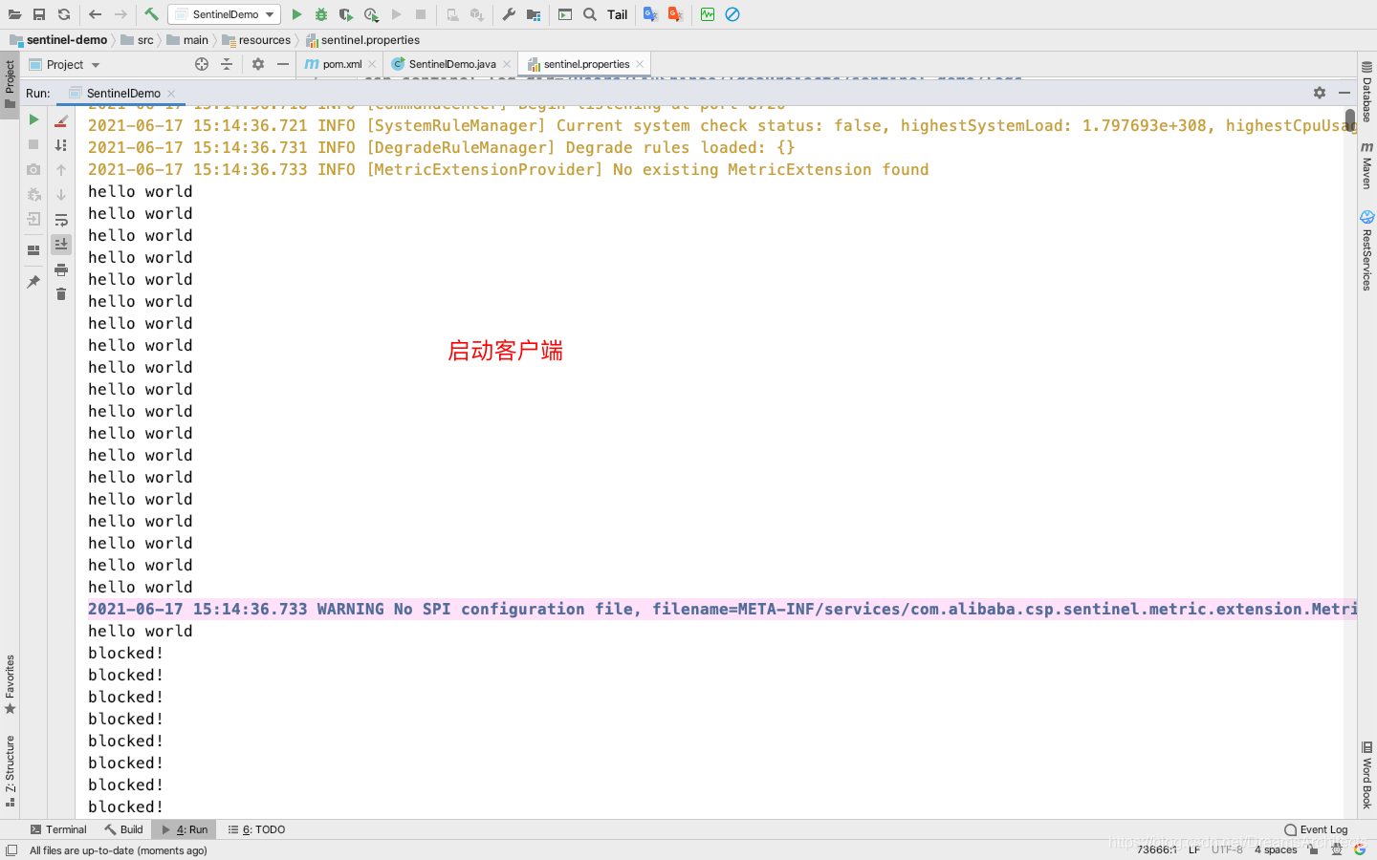This screenshot has height=860, width=1377.
Task: Click the blue Google Translate icon
Action: [651, 14]
